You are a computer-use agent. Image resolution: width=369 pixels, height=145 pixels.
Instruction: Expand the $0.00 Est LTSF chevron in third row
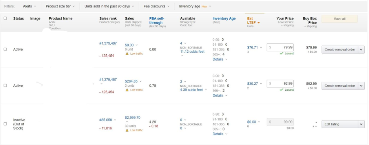(259, 122)
